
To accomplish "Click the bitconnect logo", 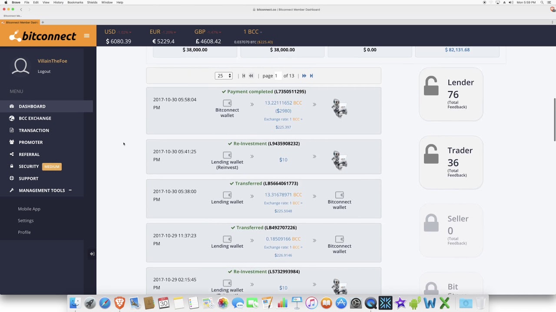I will [43, 36].
